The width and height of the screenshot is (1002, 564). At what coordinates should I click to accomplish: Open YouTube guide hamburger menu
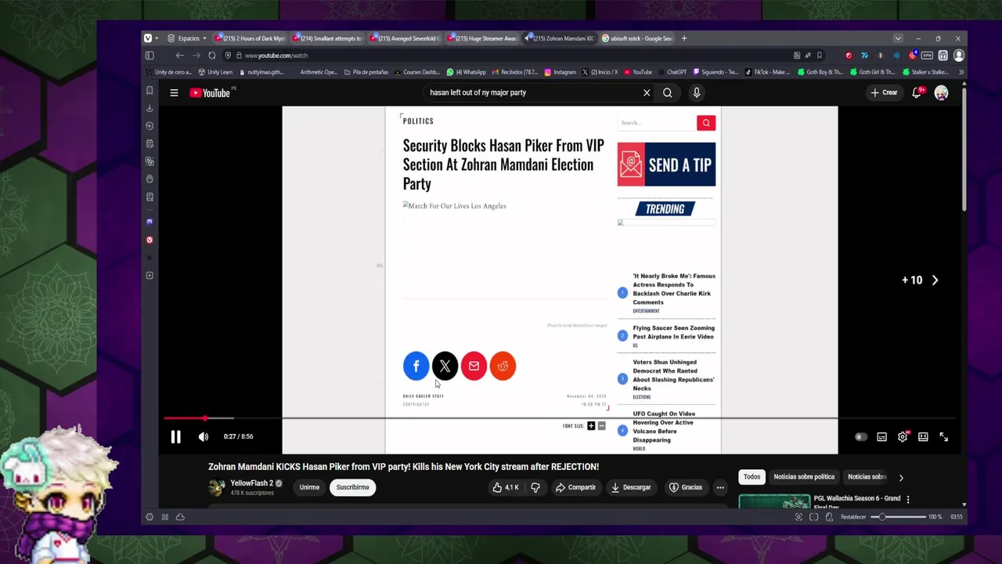point(174,92)
